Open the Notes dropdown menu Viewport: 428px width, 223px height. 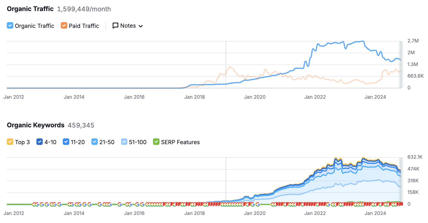128,26
